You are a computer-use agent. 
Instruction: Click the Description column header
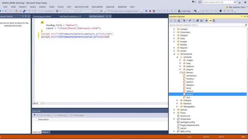(x=43, y=119)
